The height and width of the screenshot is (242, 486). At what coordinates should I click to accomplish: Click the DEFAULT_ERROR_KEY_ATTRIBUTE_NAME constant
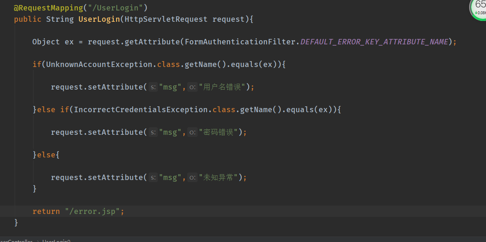pos(374,42)
